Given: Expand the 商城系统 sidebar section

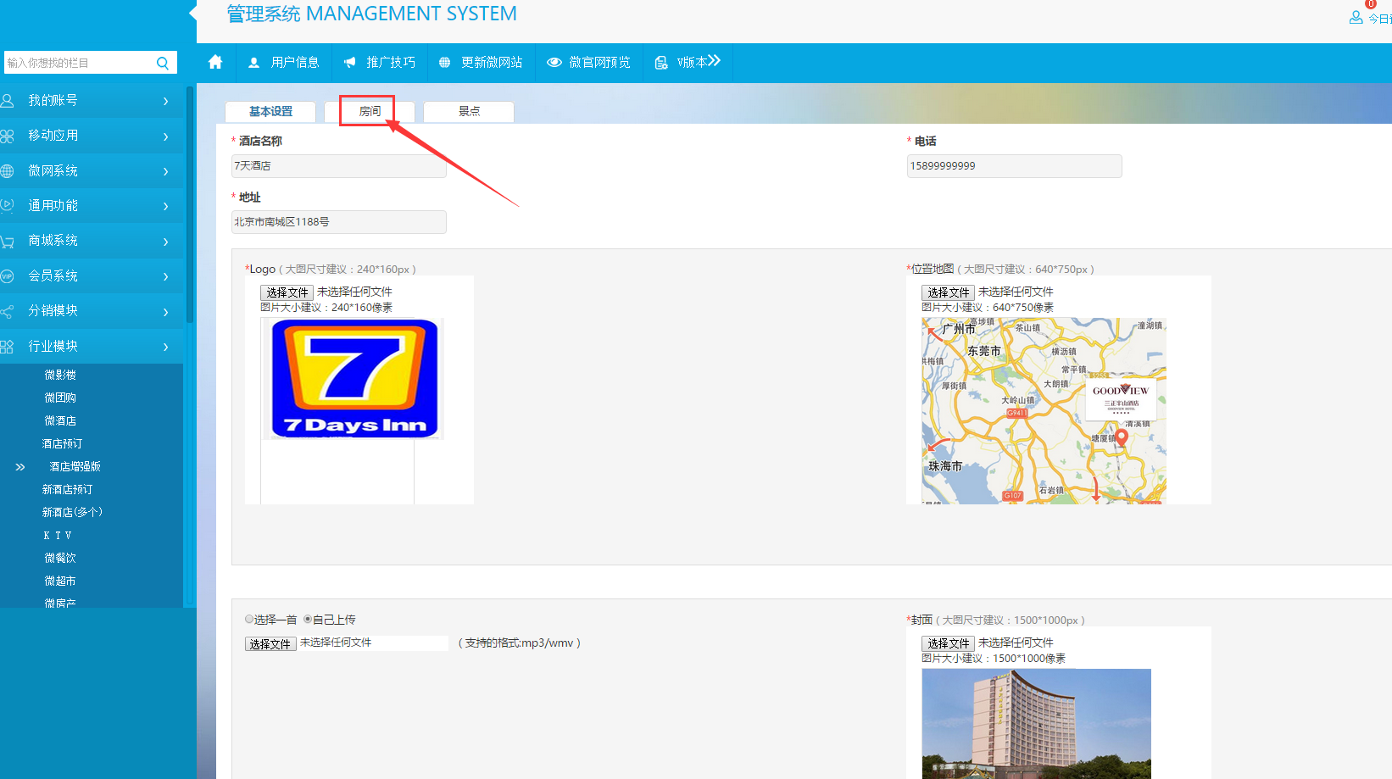Looking at the screenshot, I should click(x=92, y=241).
